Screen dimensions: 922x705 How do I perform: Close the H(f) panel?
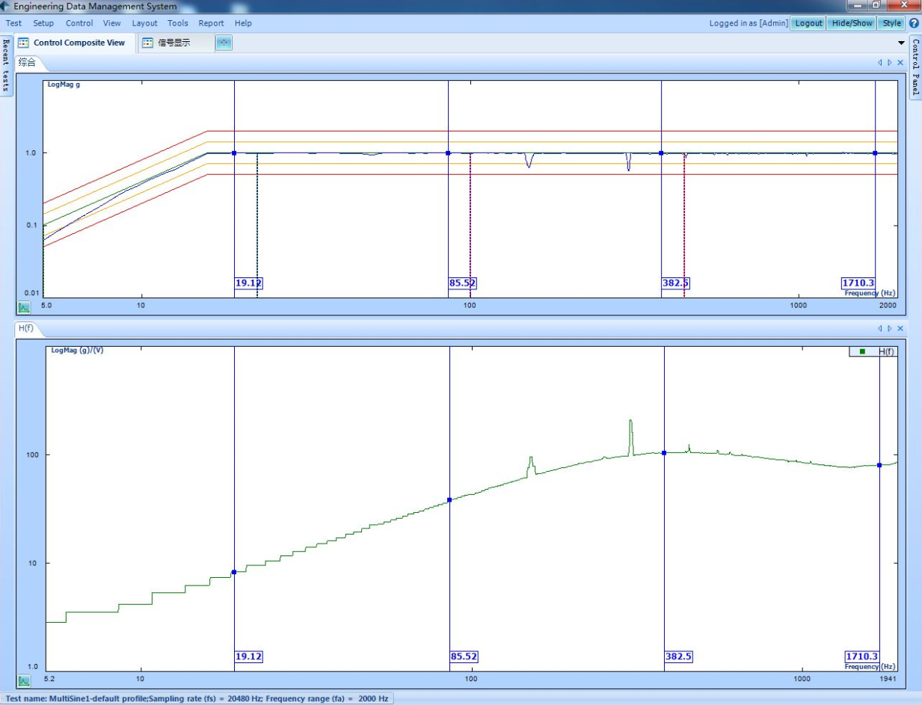[900, 328]
